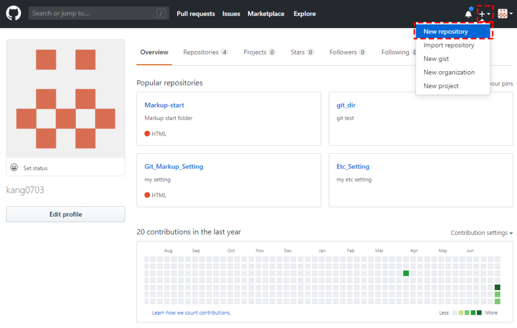This screenshot has width=517, height=328.
Task: Click '20 contributions in the last year' heading
Action: 189,232
